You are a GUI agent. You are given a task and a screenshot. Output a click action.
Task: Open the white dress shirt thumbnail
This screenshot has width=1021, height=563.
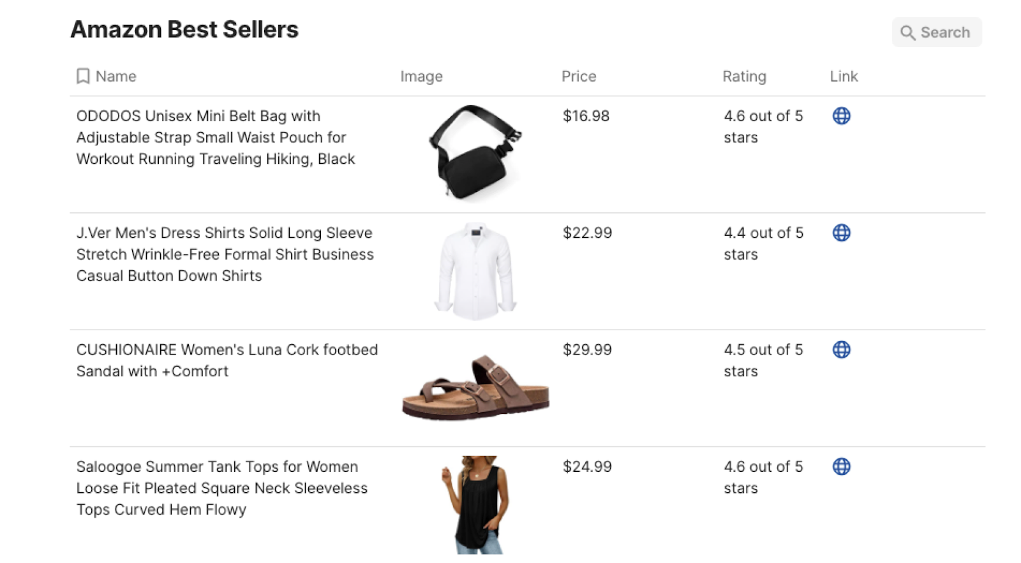point(475,271)
